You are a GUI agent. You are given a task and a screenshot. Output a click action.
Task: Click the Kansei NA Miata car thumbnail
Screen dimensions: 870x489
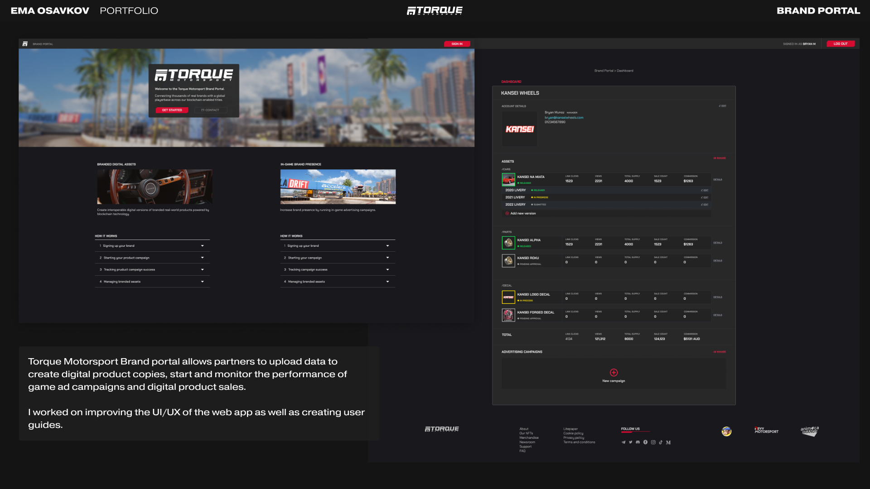(x=508, y=179)
